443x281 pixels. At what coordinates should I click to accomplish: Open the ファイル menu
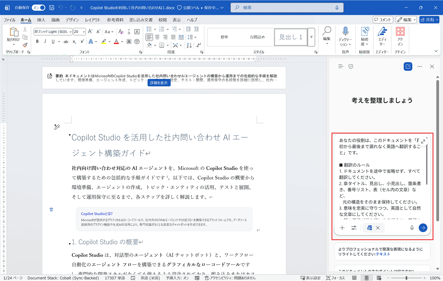pyautogui.click(x=9, y=20)
